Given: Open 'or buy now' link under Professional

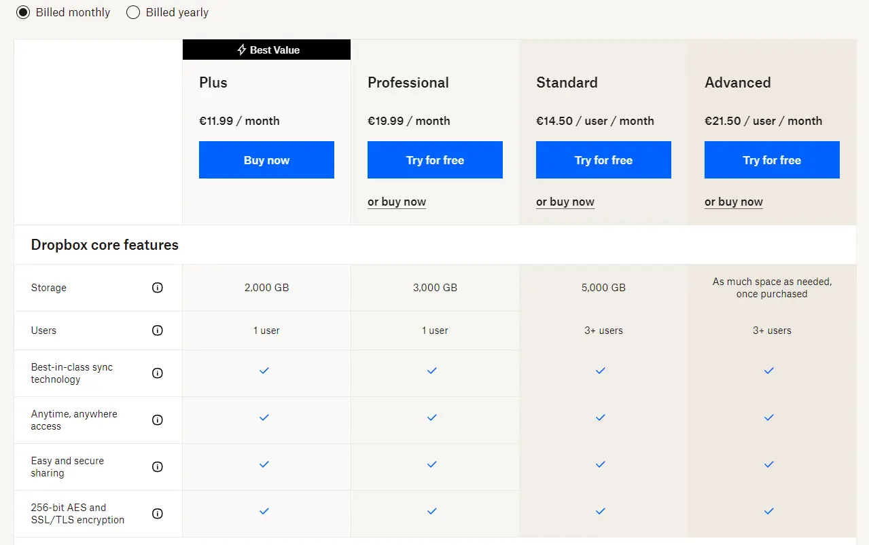Looking at the screenshot, I should click(397, 202).
